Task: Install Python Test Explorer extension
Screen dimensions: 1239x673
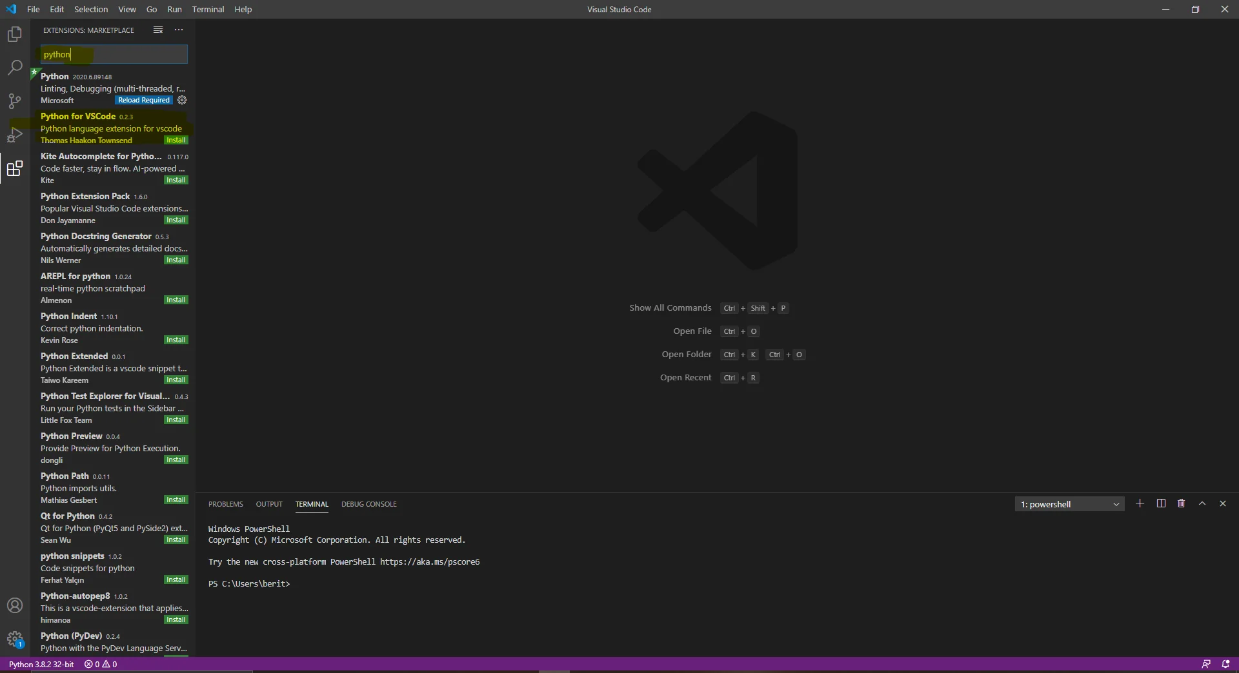Action: click(176, 420)
